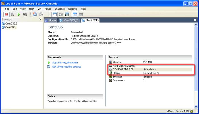
Task: Open the VM menu
Action: tap(40, 9)
